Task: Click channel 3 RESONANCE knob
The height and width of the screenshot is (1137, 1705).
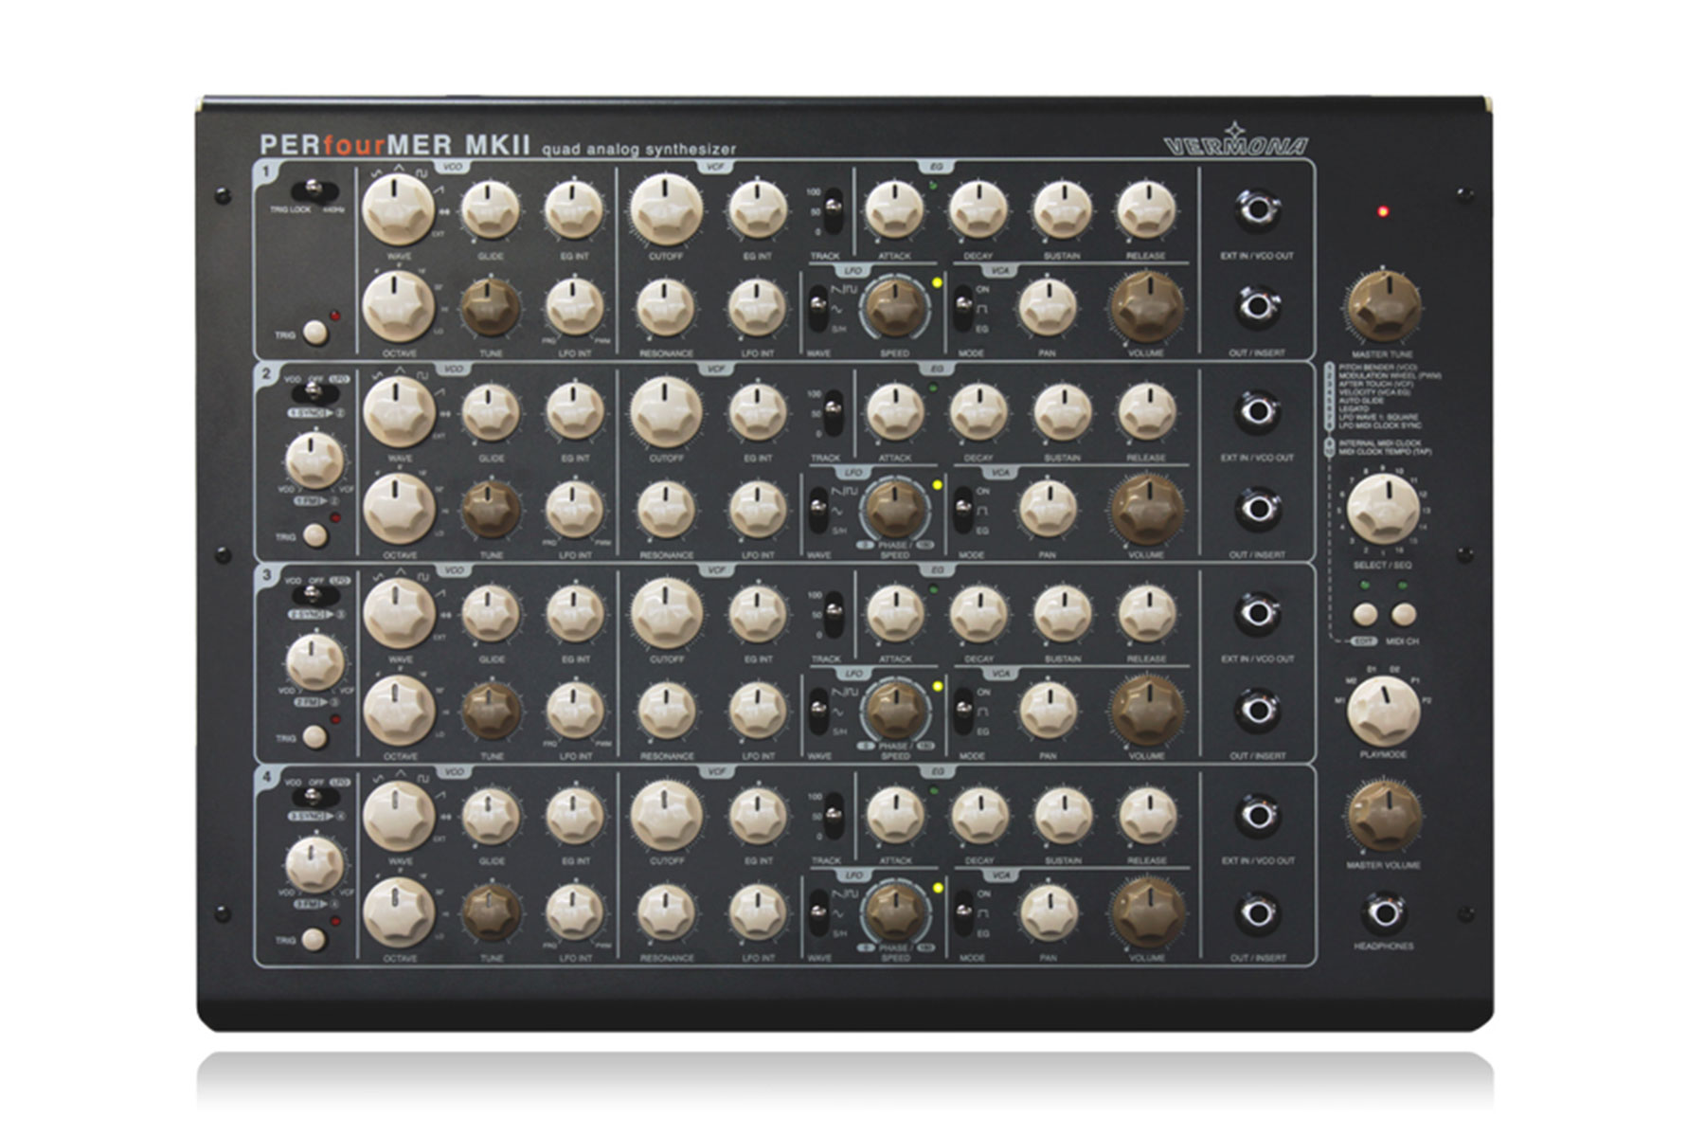Action: tap(667, 712)
